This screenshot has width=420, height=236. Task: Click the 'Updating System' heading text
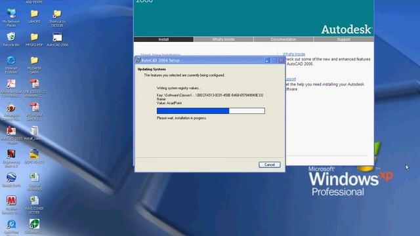(152, 69)
